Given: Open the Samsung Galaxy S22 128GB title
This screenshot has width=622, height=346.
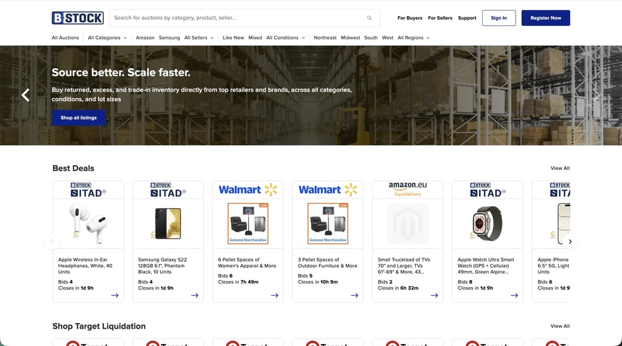Looking at the screenshot, I should [162, 265].
